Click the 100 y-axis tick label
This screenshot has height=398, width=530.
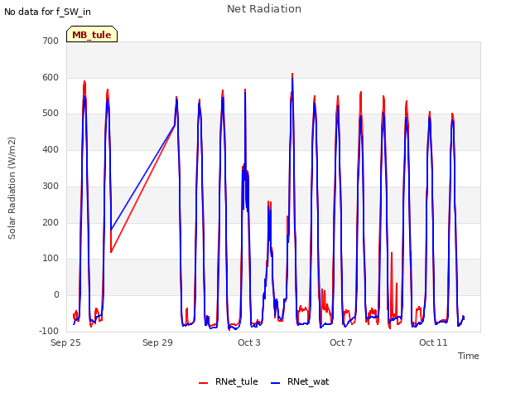(51, 258)
